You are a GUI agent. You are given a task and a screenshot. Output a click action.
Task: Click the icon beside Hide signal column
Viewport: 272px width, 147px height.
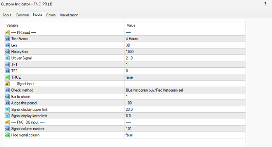click(7, 135)
